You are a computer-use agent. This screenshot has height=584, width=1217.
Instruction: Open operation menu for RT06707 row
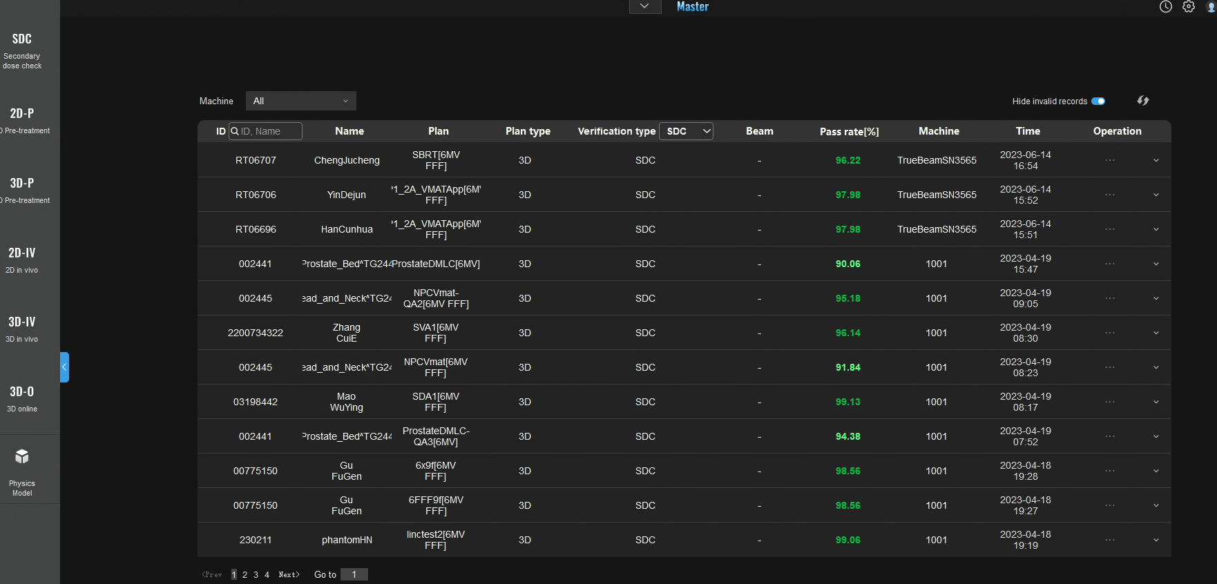(x=1109, y=160)
